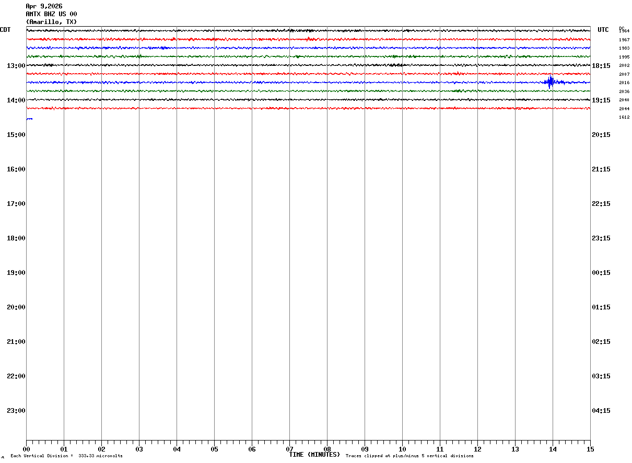The image size is (632, 463).
Task: Click the '03' minute axis label
Action: click(139, 449)
